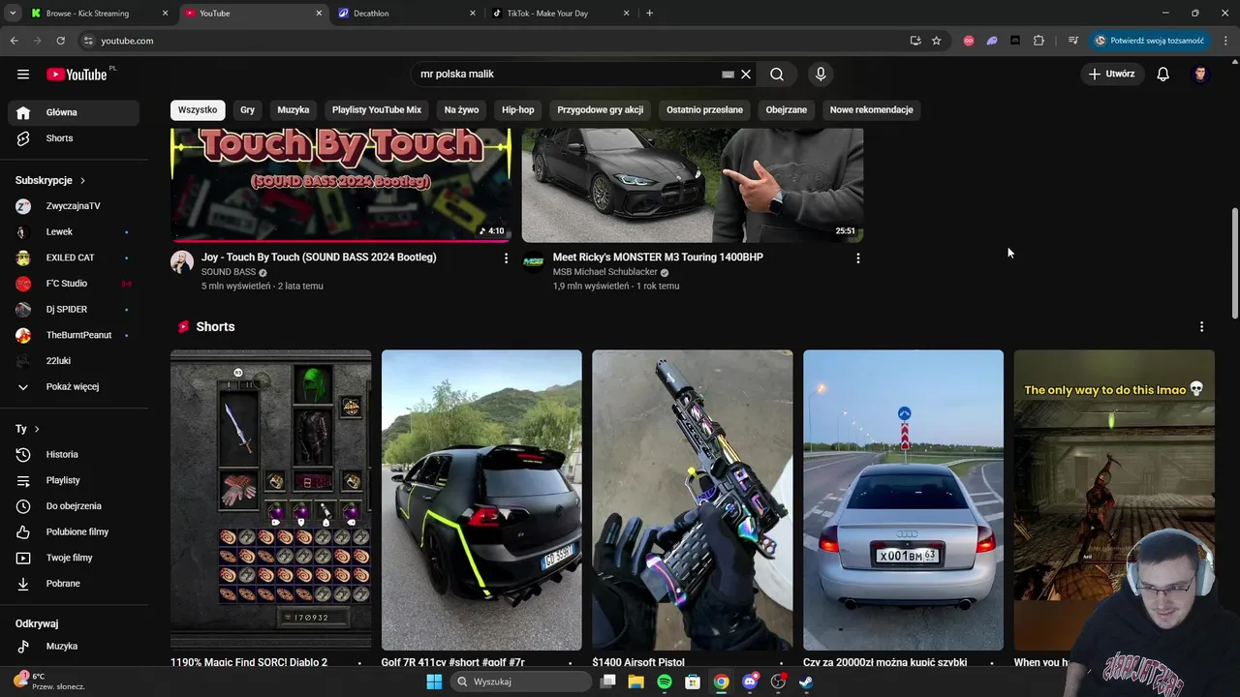
Task: Open the Chrome tab search dropdown
Action: (13, 14)
